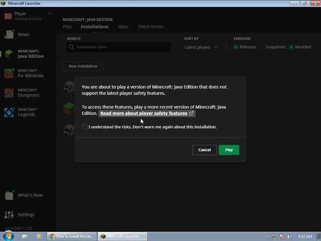Viewport: 321px width, 241px height.
Task: Click the Installation name search field
Action: pyautogui.click(x=119, y=47)
